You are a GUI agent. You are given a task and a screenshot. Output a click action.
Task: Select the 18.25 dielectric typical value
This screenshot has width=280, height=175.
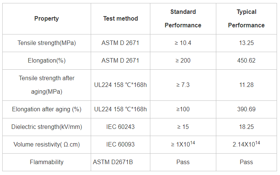point(246,127)
